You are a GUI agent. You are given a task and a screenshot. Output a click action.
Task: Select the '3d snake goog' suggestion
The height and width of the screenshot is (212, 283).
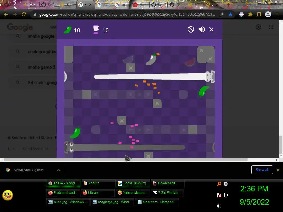click(42, 83)
